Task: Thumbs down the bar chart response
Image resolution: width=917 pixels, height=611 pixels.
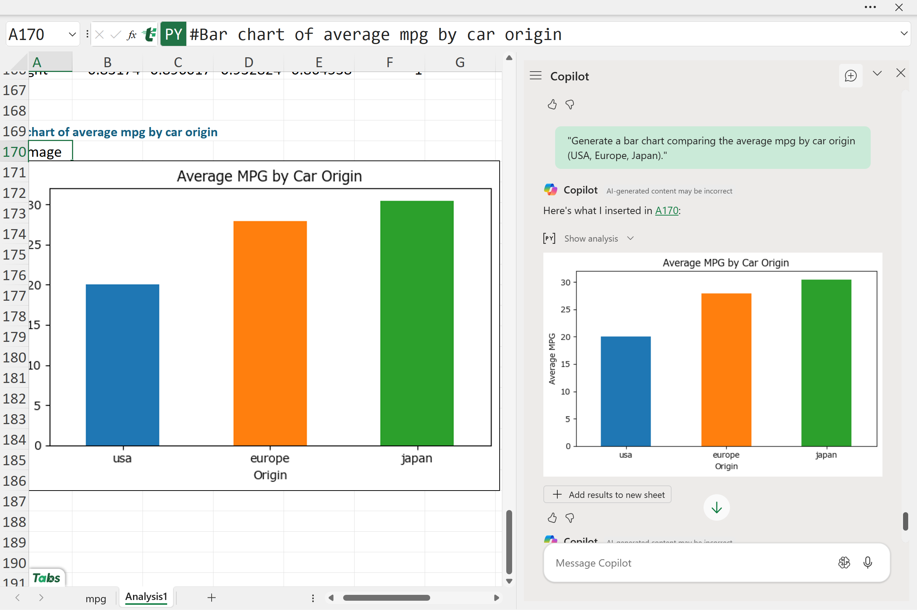Action: (569, 518)
